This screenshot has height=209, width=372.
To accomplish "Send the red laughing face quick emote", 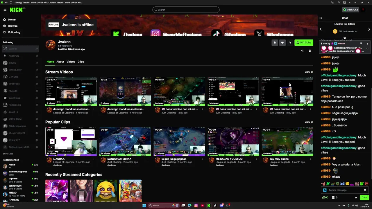I will coord(367,184).
